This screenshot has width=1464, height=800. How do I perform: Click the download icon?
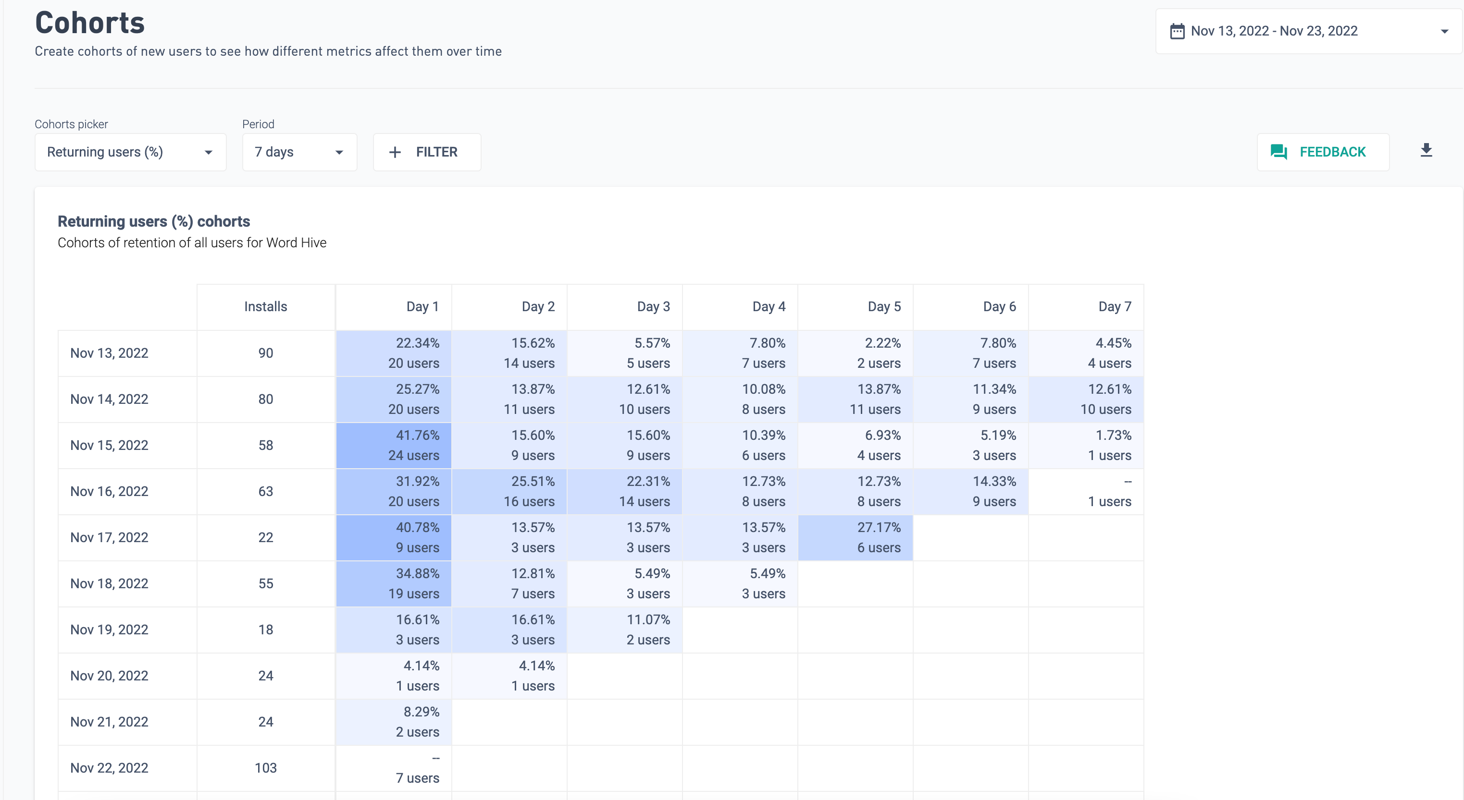coord(1426,151)
